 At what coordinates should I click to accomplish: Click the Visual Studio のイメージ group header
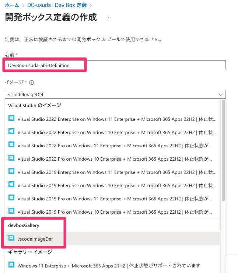35,105
